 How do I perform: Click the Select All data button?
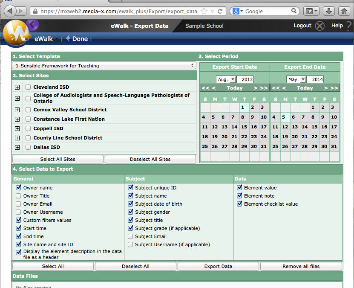pyautogui.click(x=53, y=266)
